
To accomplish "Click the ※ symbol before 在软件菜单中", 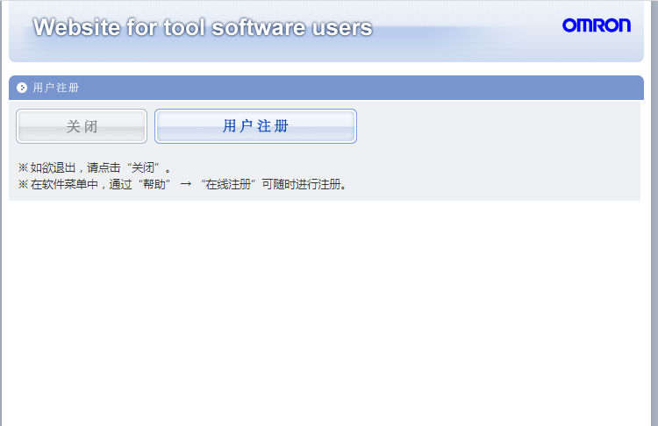I will click(x=23, y=184).
